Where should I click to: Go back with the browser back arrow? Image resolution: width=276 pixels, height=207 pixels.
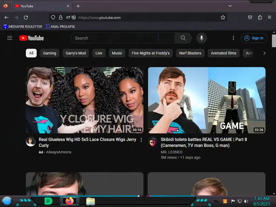[6, 18]
